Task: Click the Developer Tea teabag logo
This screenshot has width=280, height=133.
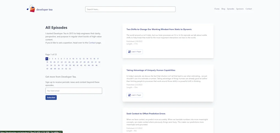Action: pyautogui.click(x=32, y=9)
